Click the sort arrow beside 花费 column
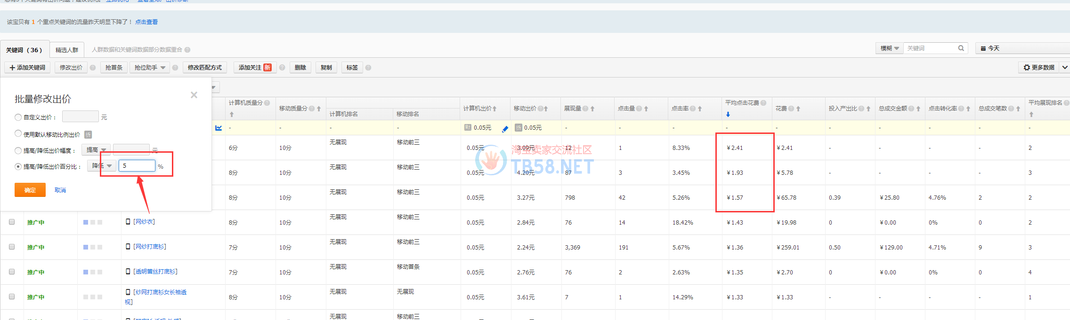Viewport: 1070px width, 320px height. point(798,109)
